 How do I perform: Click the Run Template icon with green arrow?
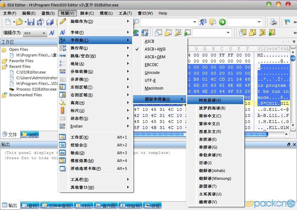(272, 33)
